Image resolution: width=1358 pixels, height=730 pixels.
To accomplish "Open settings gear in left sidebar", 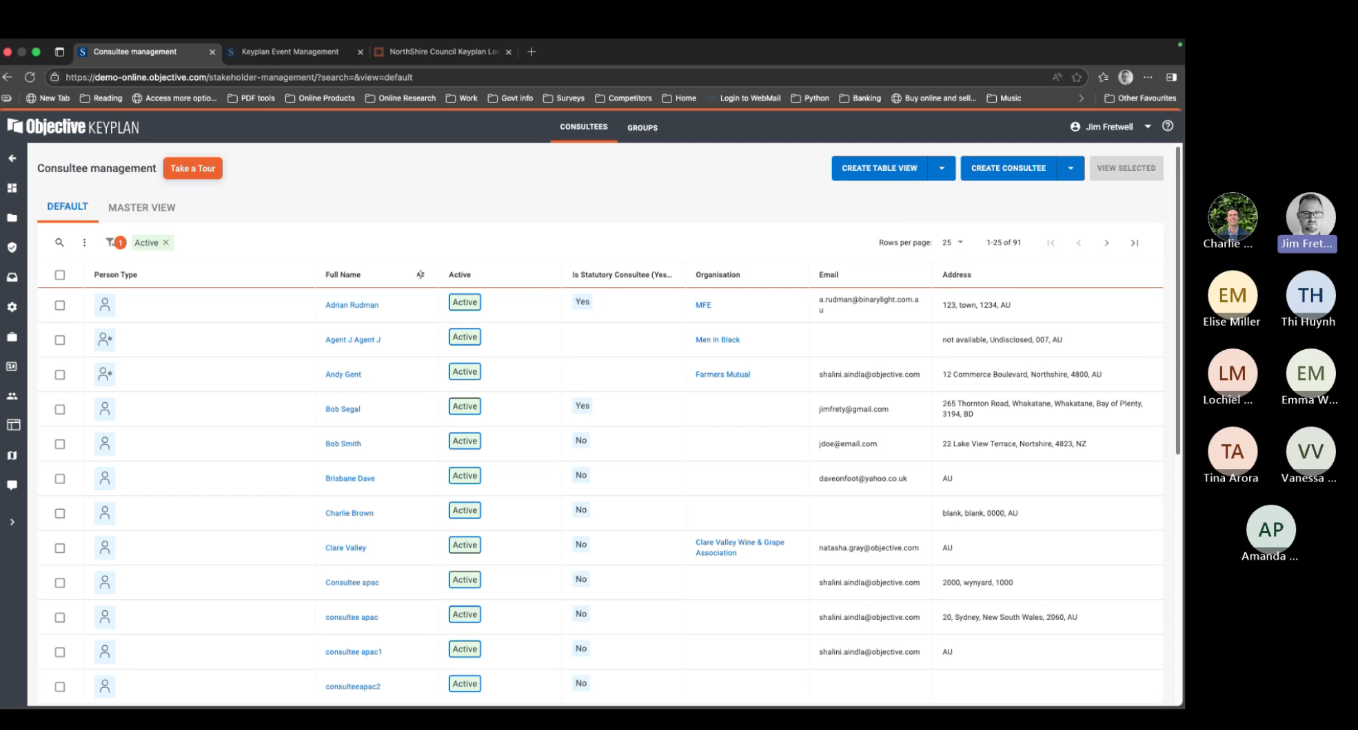I will (x=12, y=307).
